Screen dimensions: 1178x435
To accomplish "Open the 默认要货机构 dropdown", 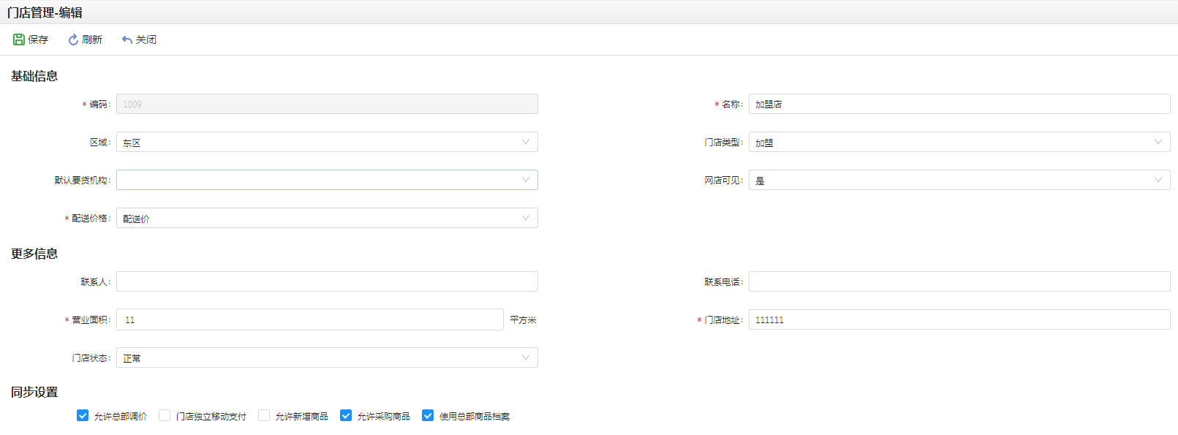I will 327,180.
